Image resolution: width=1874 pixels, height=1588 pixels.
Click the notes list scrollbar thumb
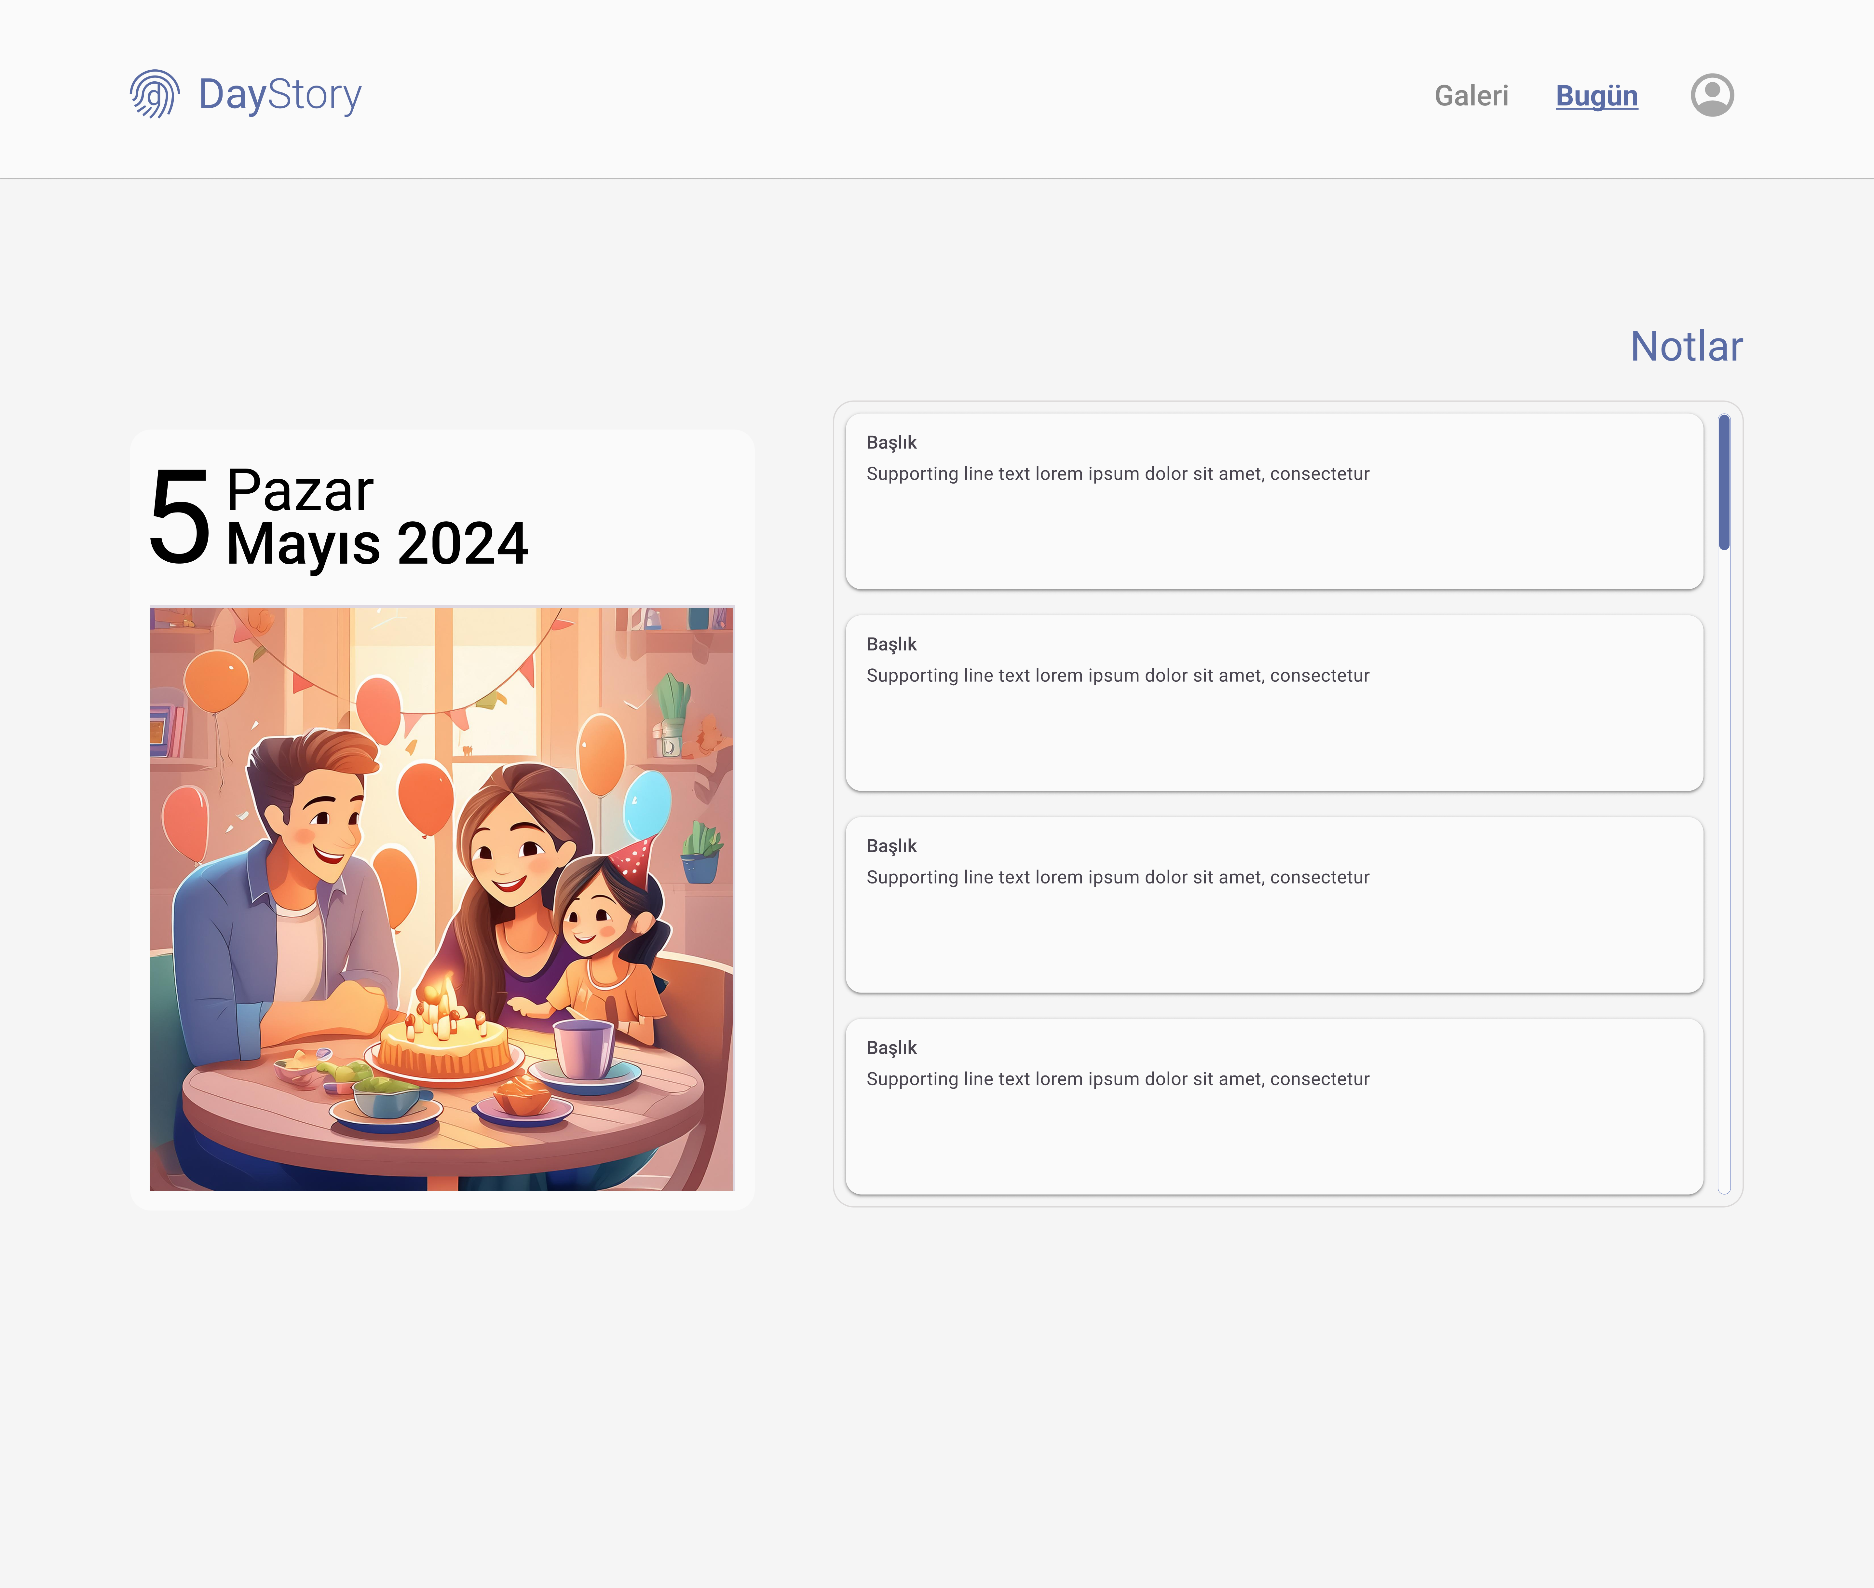pyautogui.click(x=1724, y=482)
